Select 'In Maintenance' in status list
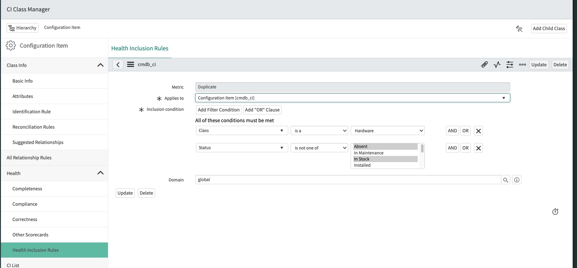Viewport: 577px width, 268px height. click(x=368, y=153)
